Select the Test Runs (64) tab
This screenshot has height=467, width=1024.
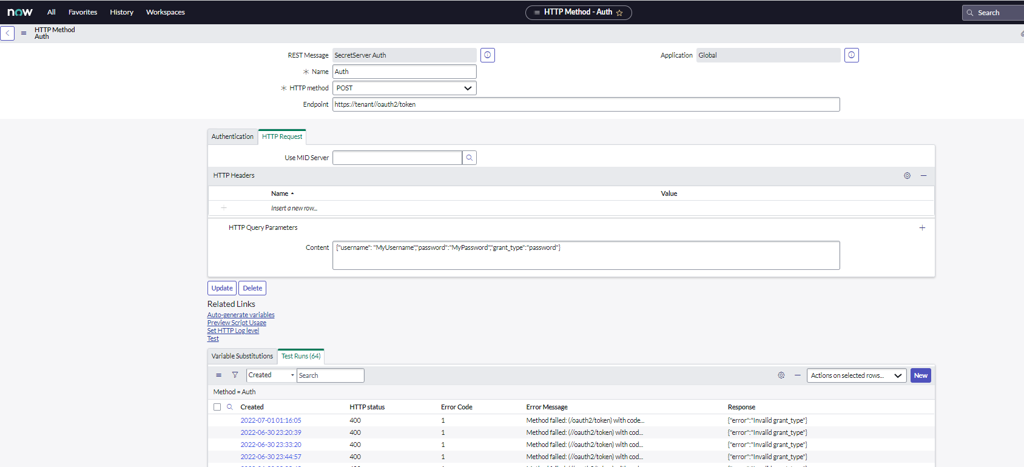[x=301, y=357]
